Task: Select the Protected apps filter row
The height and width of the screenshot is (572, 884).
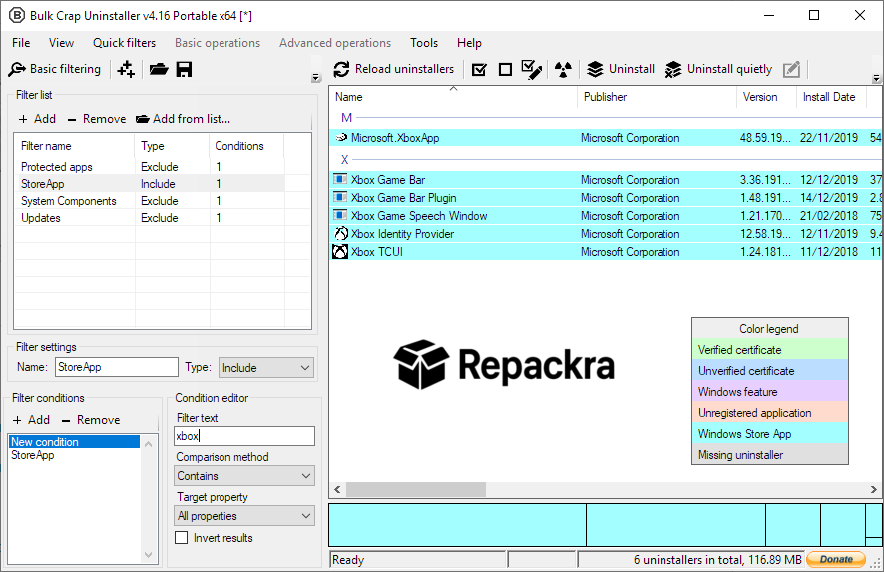Action: pos(150,167)
